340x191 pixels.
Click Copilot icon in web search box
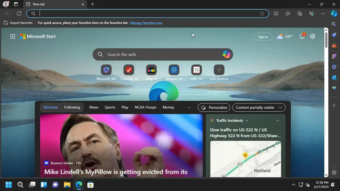pyautogui.click(x=226, y=54)
